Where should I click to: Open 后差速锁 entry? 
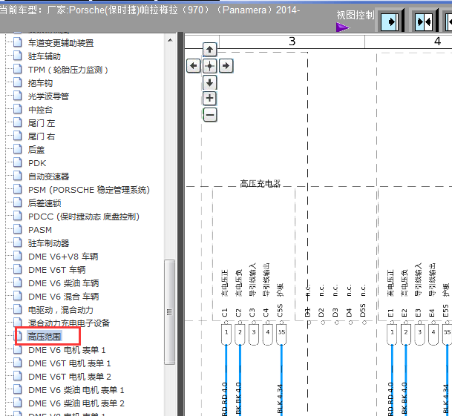45,203
